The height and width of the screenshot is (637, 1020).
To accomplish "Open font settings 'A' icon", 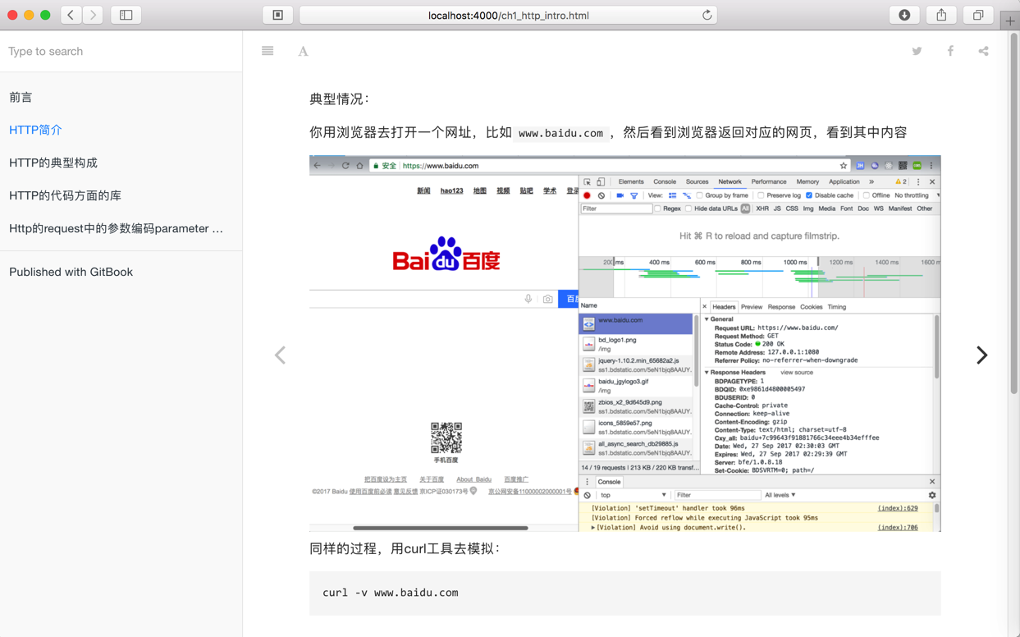I will pyautogui.click(x=303, y=51).
